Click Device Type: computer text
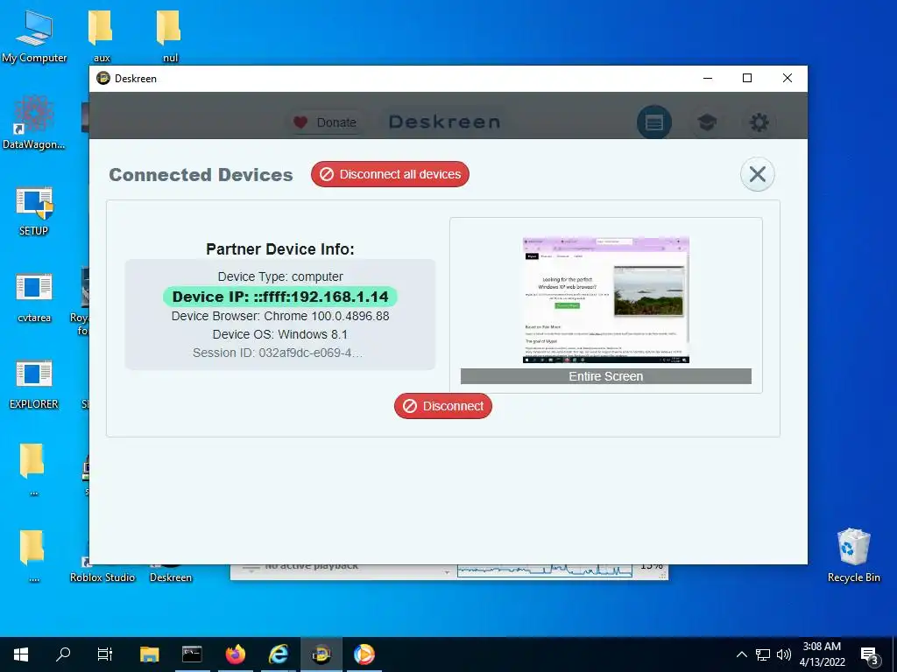 pyautogui.click(x=280, y=276)
